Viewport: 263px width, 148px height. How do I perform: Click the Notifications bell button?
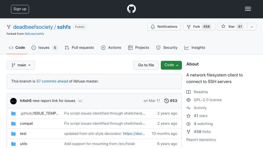tap(164, 27)
